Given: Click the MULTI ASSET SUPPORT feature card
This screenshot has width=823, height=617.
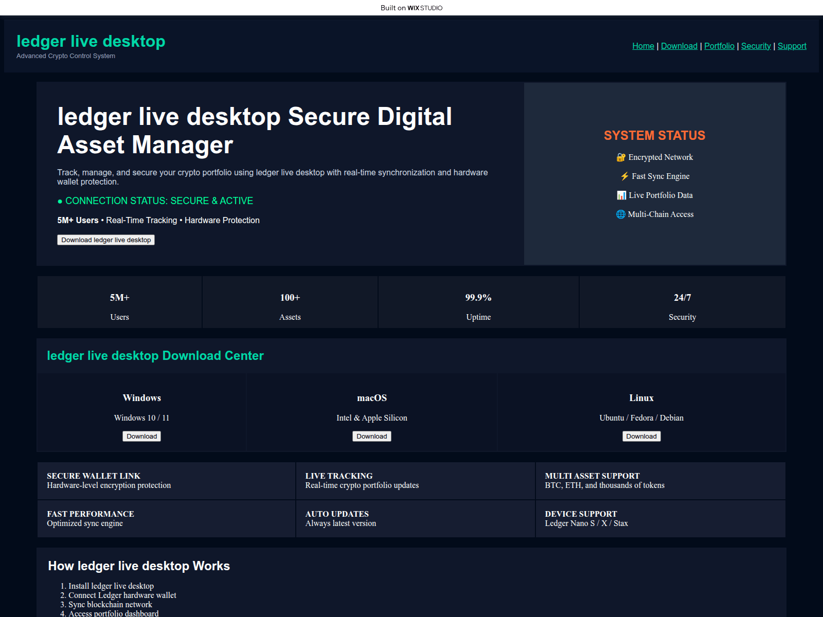Looking at the screenshot, I should coord(660,481).
